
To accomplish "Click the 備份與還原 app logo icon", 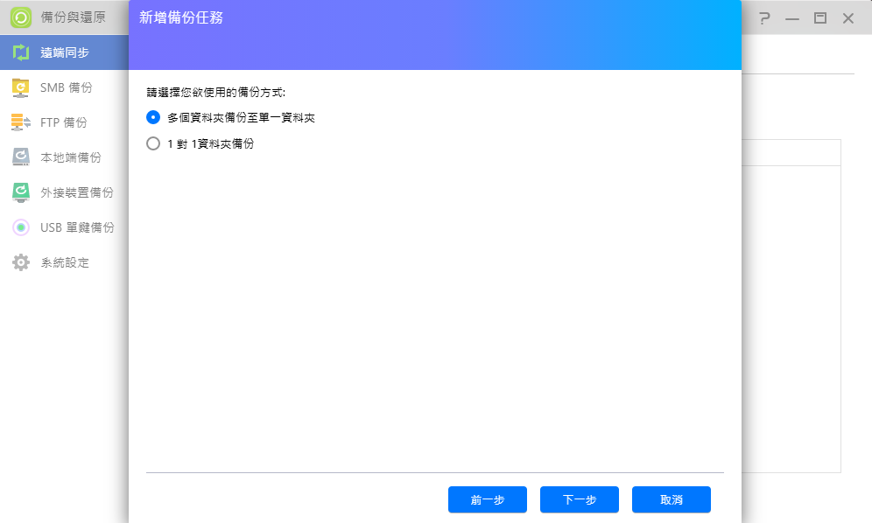I will point(21,17).
